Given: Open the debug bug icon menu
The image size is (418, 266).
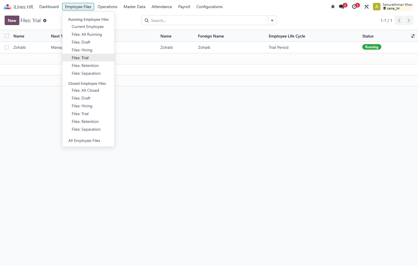Looking at the screenshot, I should coord(333,7).
